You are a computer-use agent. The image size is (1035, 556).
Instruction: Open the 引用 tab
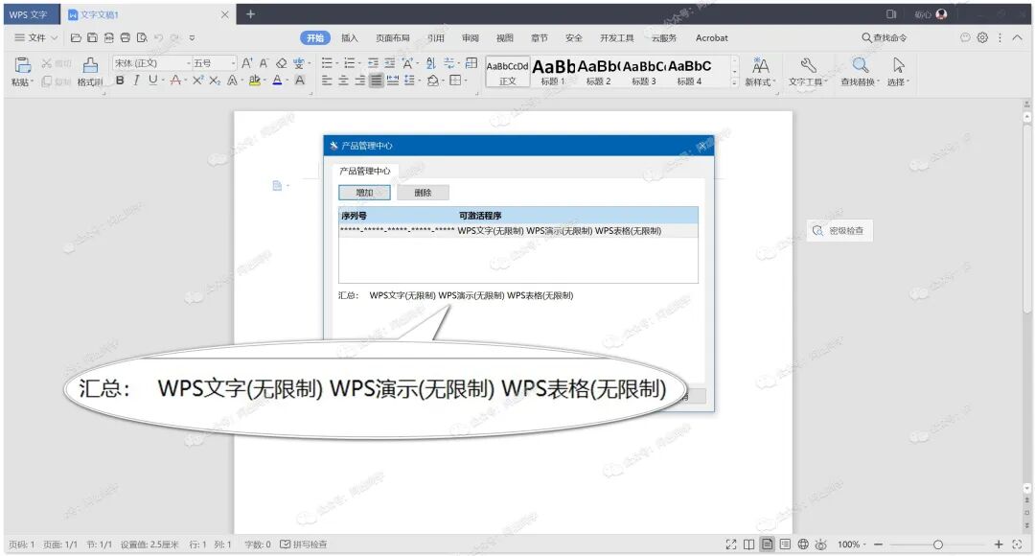point(436,37)
